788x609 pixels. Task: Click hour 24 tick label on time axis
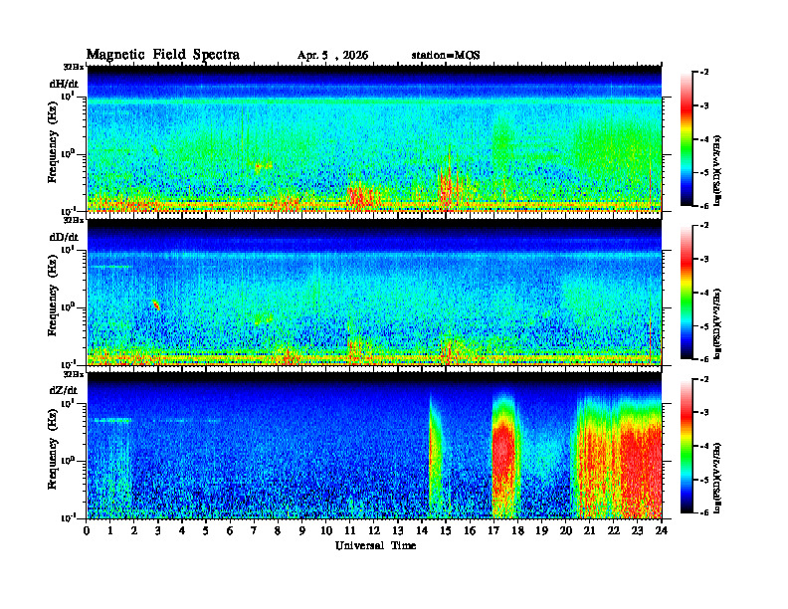pos(662,530)
